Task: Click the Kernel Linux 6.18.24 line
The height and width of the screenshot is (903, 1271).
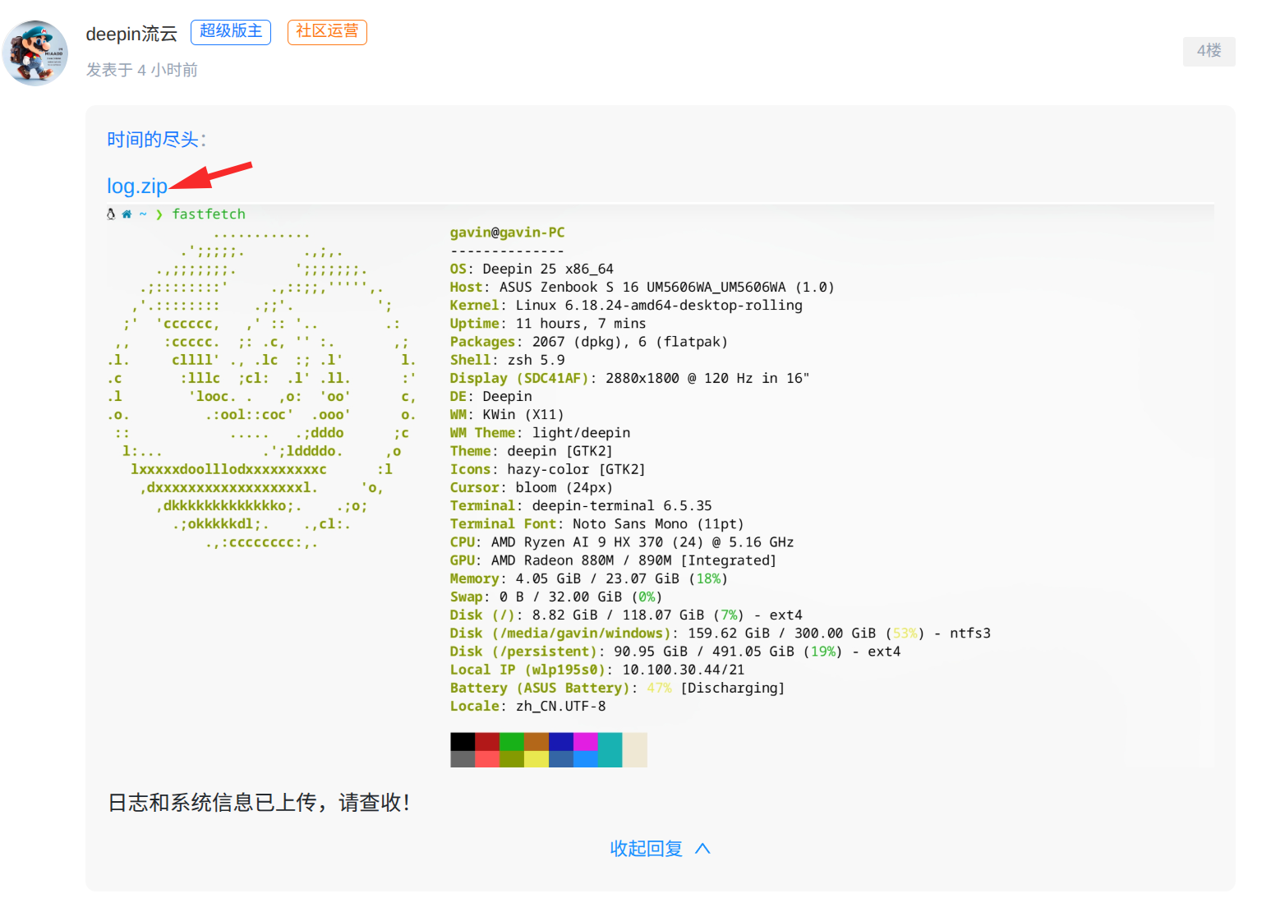Action: pos(626,305)
